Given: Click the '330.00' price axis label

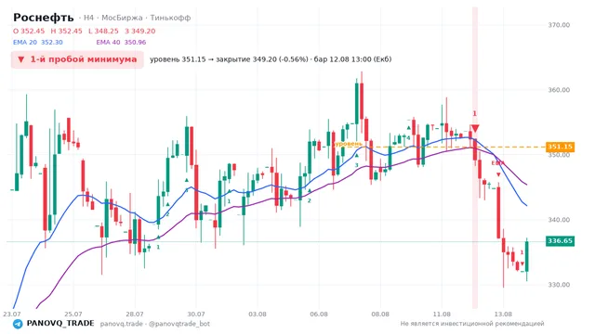Looking at the screenshot, I should point(559,285).
